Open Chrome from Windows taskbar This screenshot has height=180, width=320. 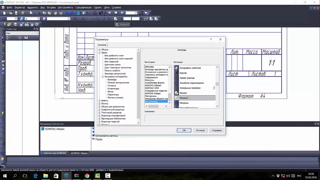87,176
